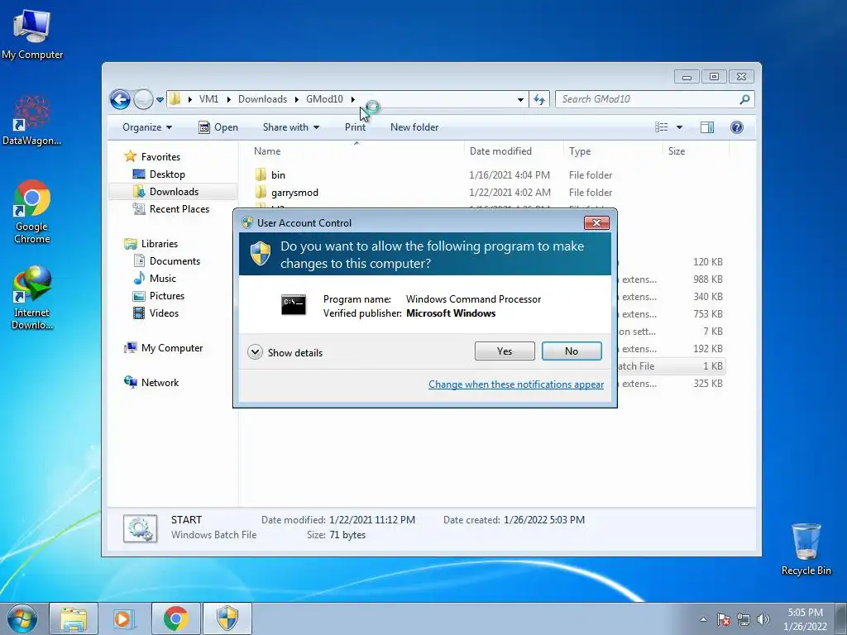Click No in the UAC prompt
Screen dimensions: 847x635
[572, 351]
